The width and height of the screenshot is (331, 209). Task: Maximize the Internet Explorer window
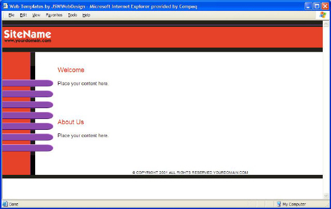tap(315, 5)
